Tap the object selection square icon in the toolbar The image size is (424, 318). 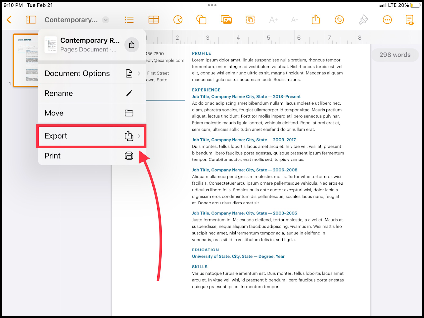point(250,20)
